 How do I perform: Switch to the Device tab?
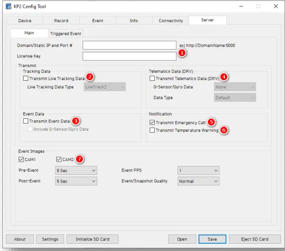(x=25, y=21)
